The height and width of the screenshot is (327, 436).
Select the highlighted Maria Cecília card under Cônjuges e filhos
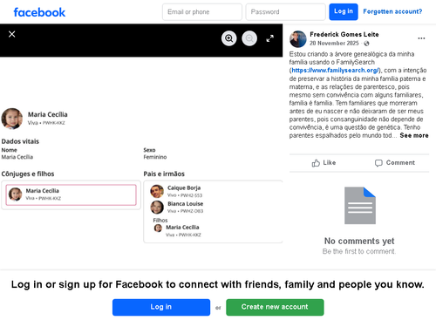tap(71, 194)
